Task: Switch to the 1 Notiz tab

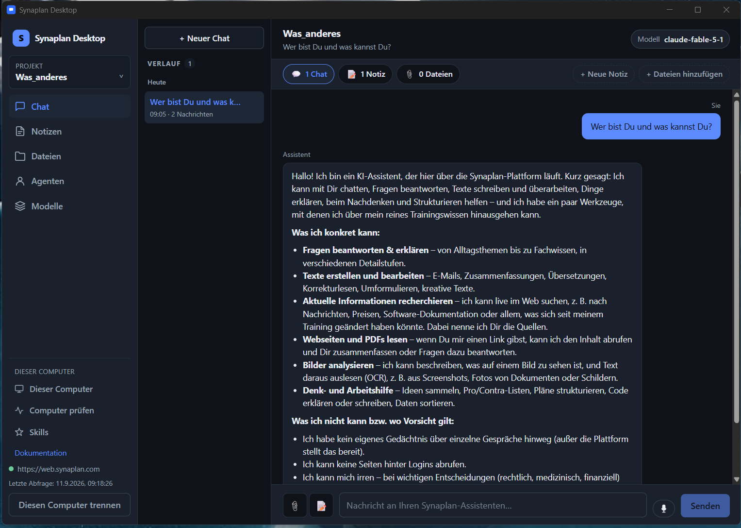Action: pos(365,74)
